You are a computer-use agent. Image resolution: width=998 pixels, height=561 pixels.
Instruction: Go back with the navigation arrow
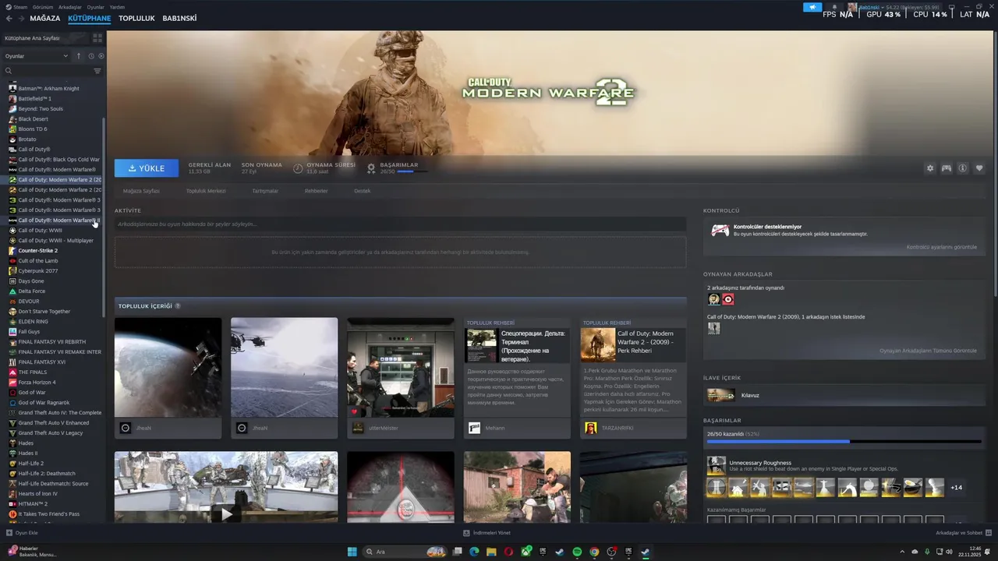(x=9, y=18)
